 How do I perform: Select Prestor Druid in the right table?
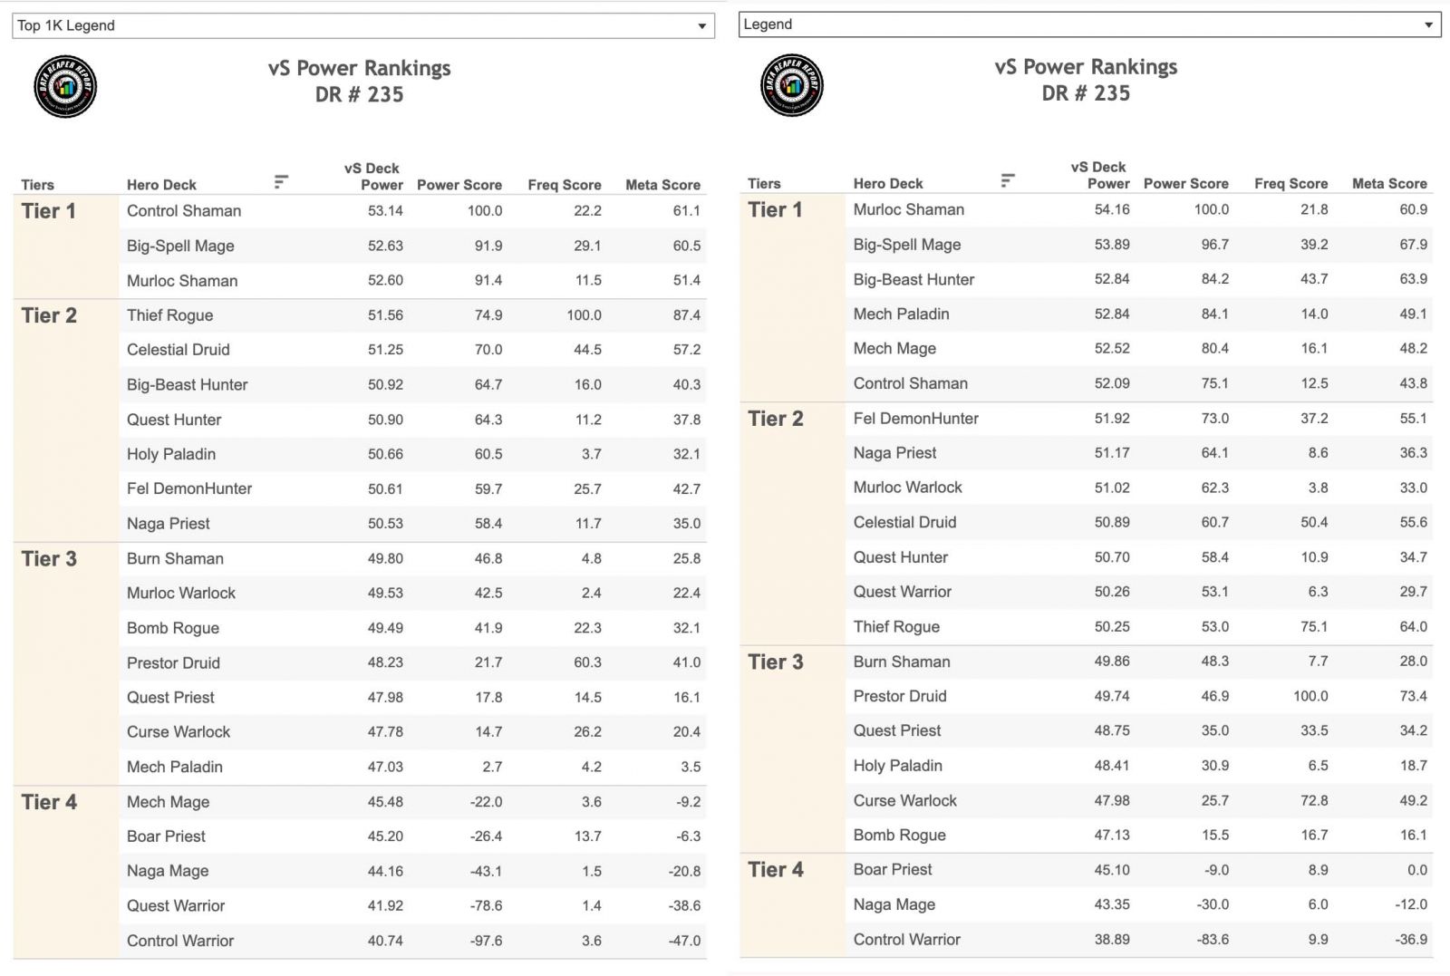tap(1139, 696)
